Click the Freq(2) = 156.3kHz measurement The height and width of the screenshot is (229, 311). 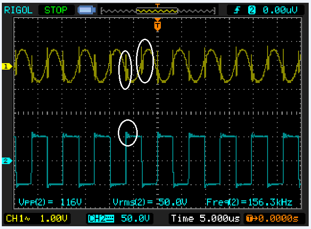(x=249, y=202)
